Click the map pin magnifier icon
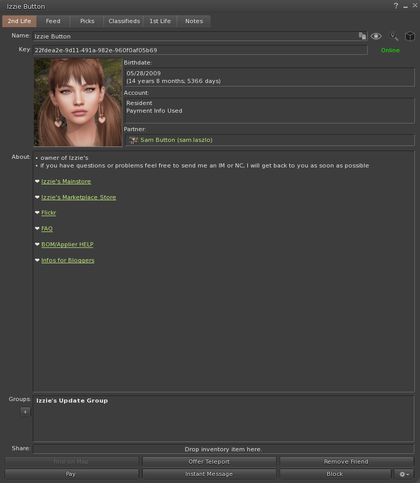 [393, 36]
